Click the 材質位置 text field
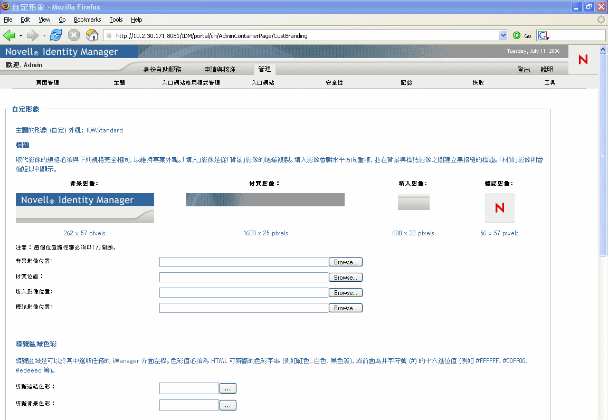Screen dimensions: 608x420 (x=243, y=278)
